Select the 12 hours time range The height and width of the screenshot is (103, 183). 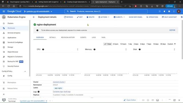[123, 44]
